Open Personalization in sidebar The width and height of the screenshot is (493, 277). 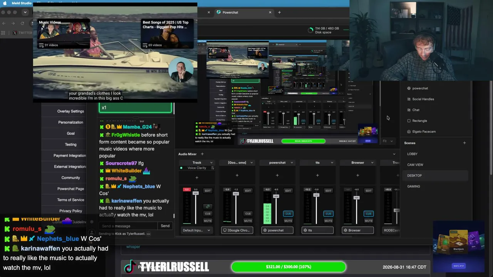(70, 122)
